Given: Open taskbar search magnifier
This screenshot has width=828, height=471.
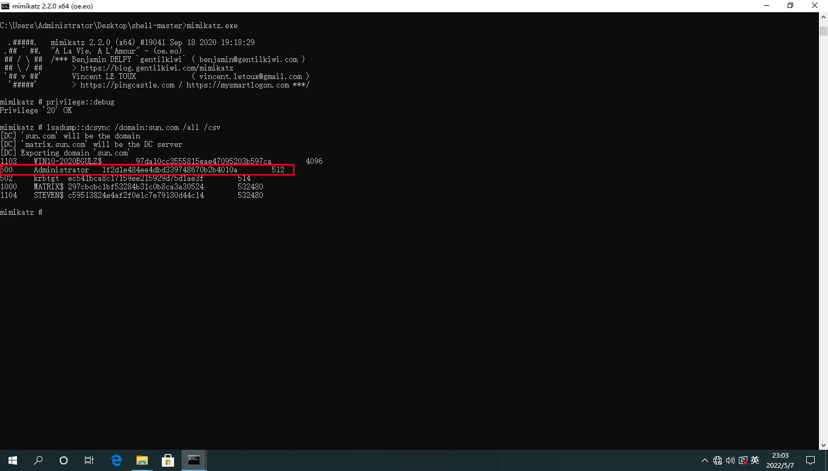Looking at the screenshot, I should coord(38,460).
